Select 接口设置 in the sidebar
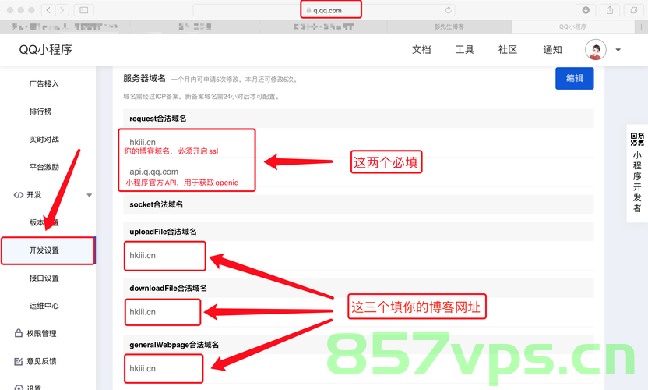The width and height of the screenshot is (648, 390). [x=44, y=278]
